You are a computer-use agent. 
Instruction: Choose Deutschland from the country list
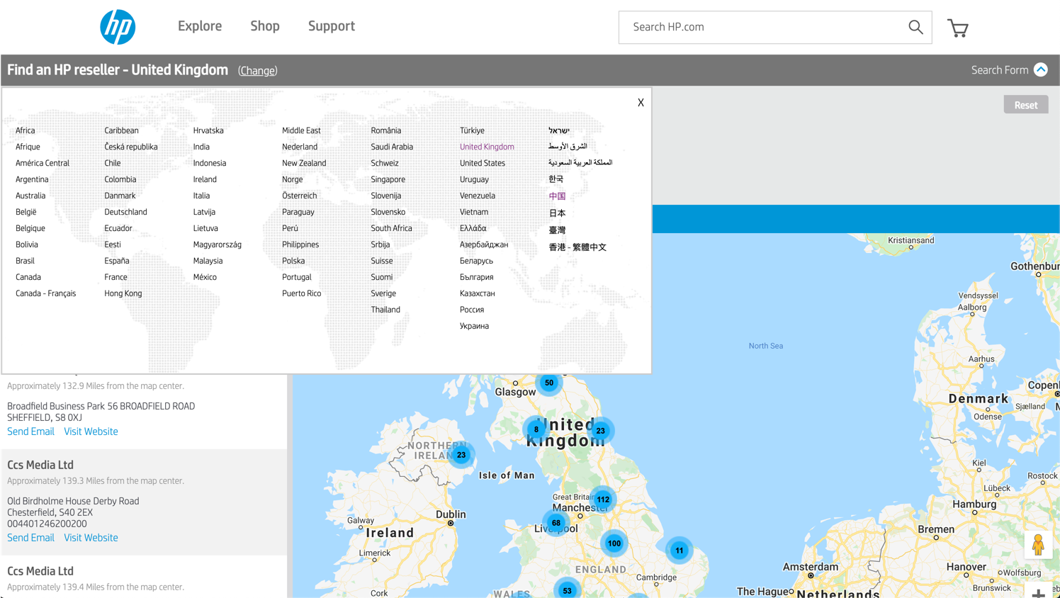(x=125, y=212)
